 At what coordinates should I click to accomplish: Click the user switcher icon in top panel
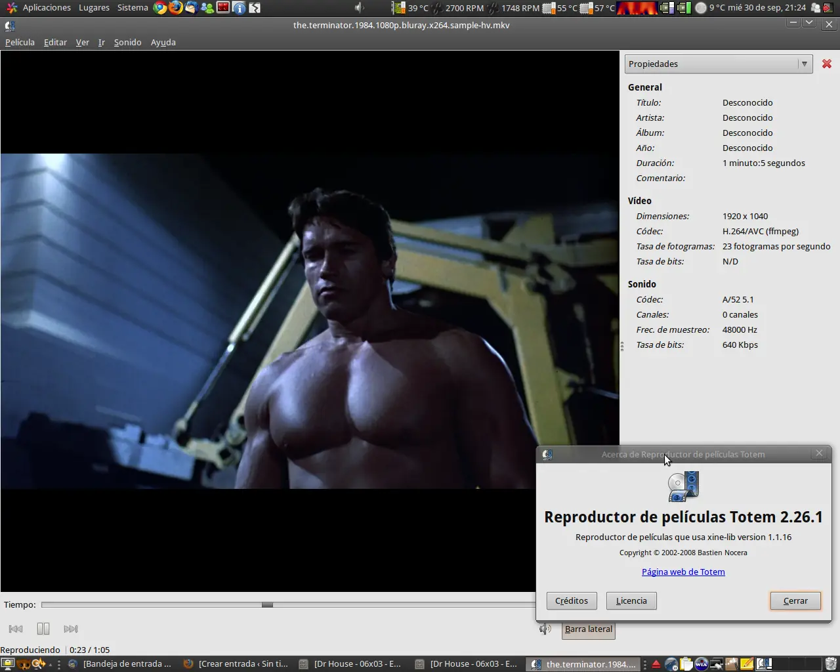(x=816, y=8)
